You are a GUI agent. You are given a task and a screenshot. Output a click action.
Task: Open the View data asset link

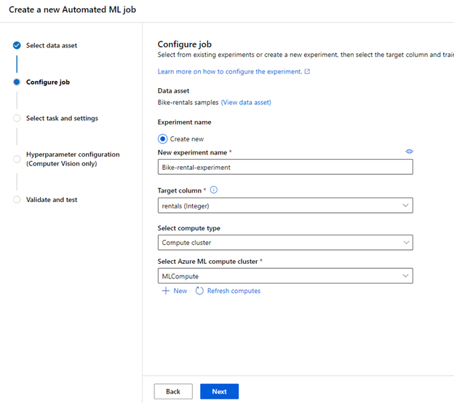[246, 103]
